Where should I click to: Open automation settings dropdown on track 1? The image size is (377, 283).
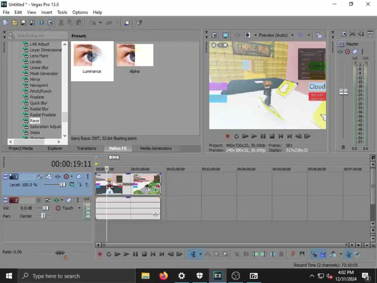tap(72, 177)
